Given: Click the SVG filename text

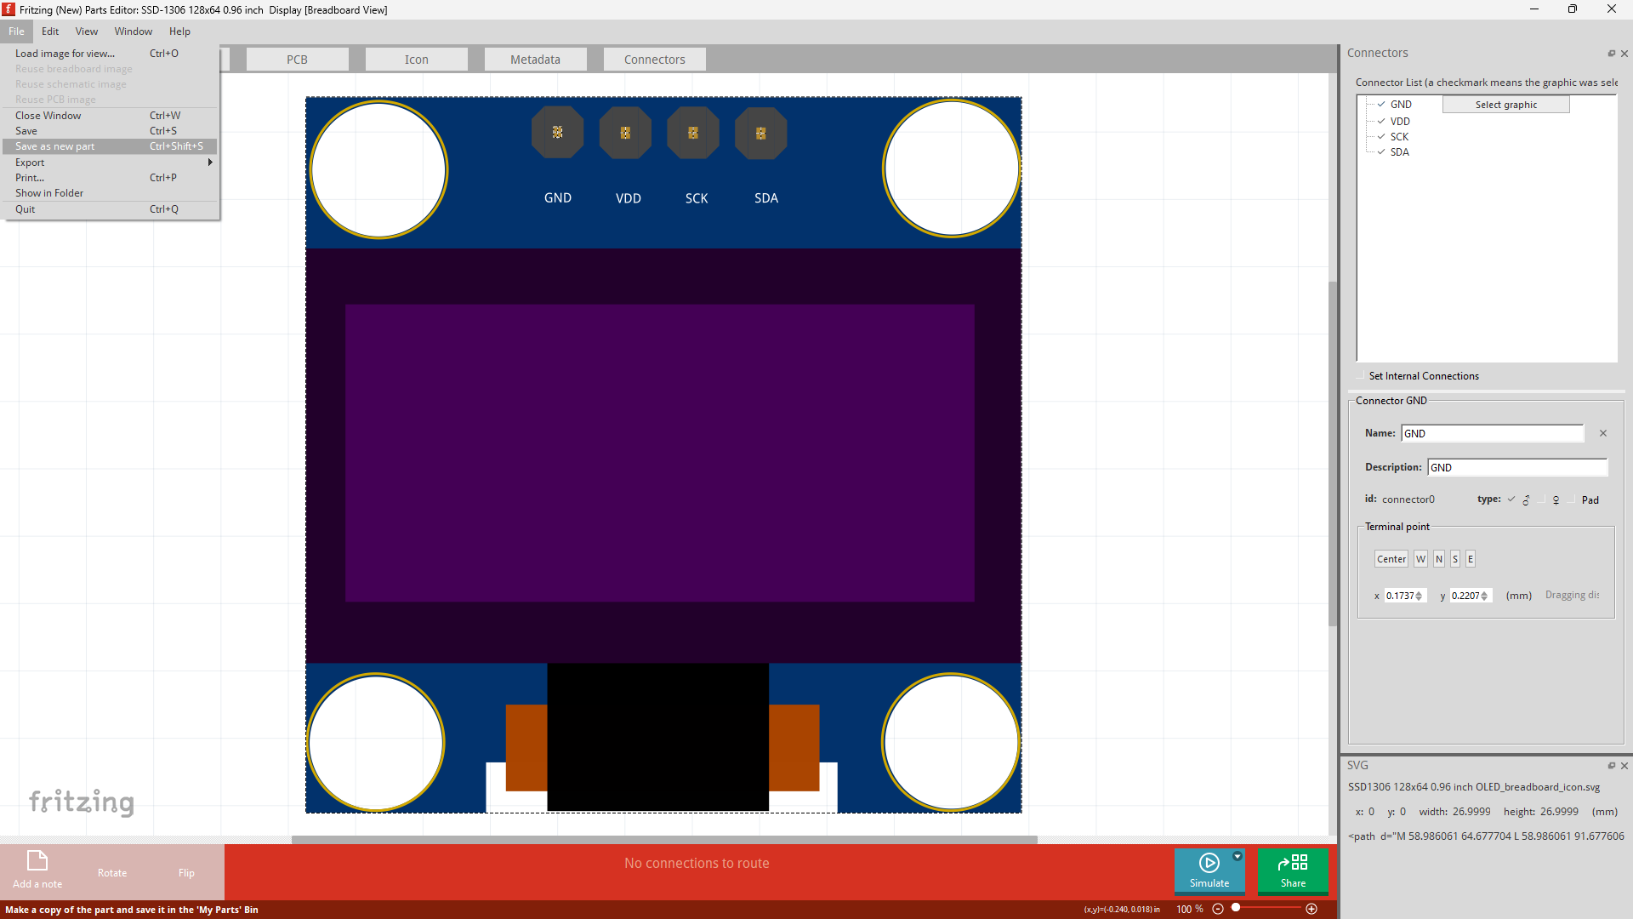Looking at the screenshot, I should 1473,787.
